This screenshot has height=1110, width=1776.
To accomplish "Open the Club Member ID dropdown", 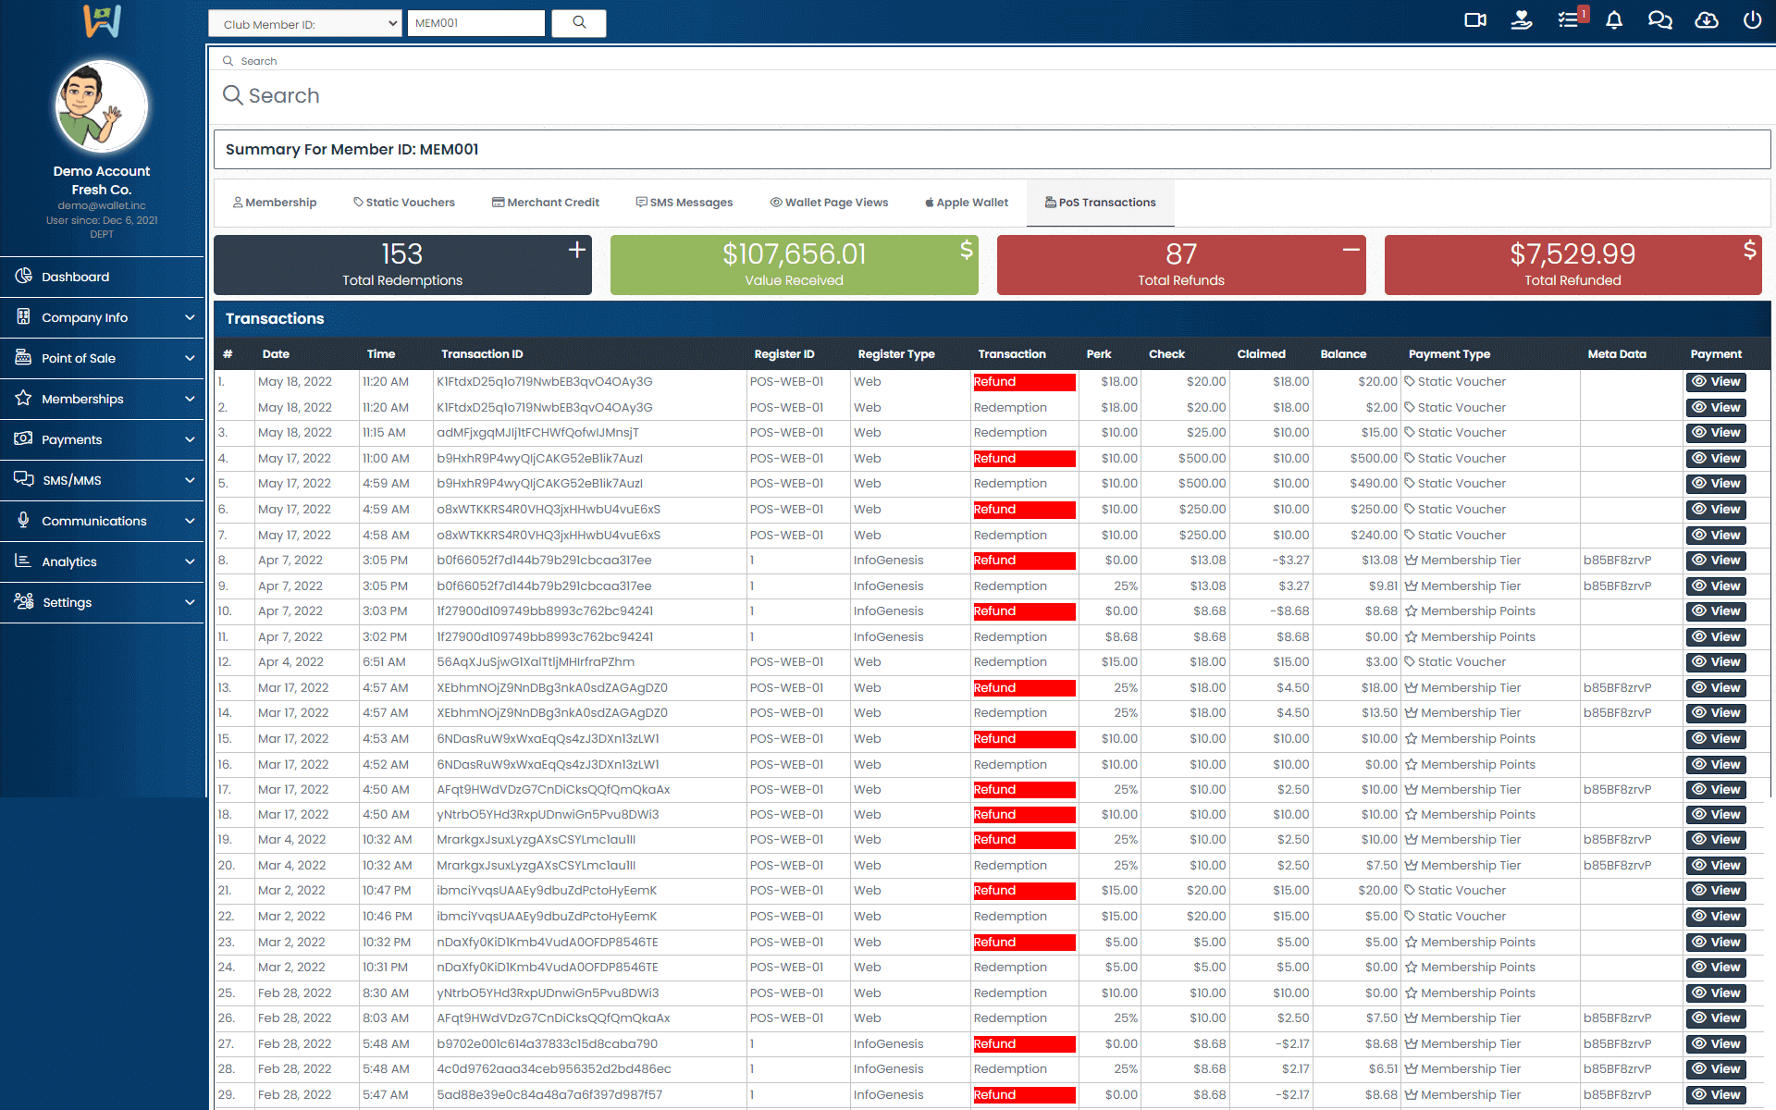I will point(305,24).
